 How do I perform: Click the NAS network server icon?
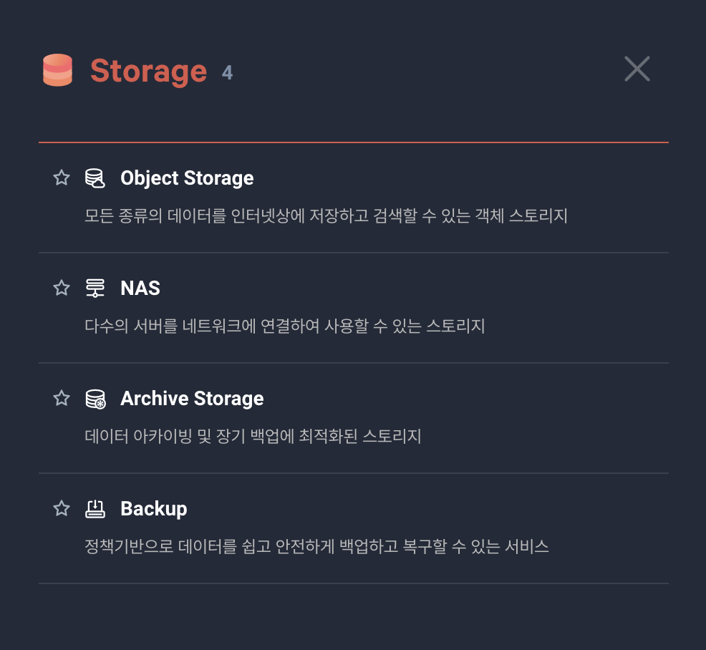coord(96,288)
